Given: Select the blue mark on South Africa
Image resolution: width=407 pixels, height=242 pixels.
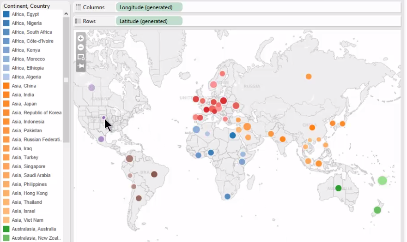Looking at the screenshot, I should click(x=227, y=196).
